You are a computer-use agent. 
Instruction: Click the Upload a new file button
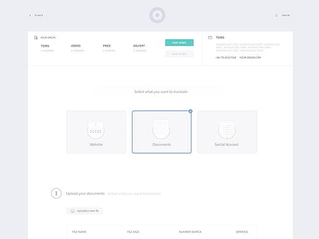click(85, 211)
